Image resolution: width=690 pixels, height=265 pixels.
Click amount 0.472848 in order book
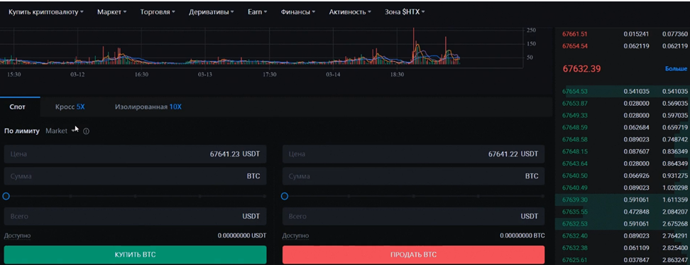pos(636,212)
